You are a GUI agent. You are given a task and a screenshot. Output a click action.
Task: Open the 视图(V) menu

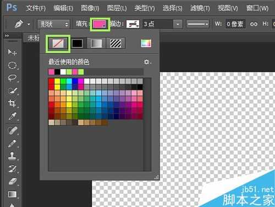click(x=228, y=8)
